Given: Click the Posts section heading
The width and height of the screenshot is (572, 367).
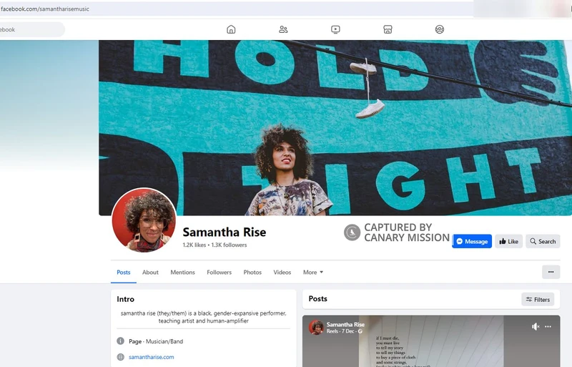Looking at the screenshot, I should coord(317,299).
